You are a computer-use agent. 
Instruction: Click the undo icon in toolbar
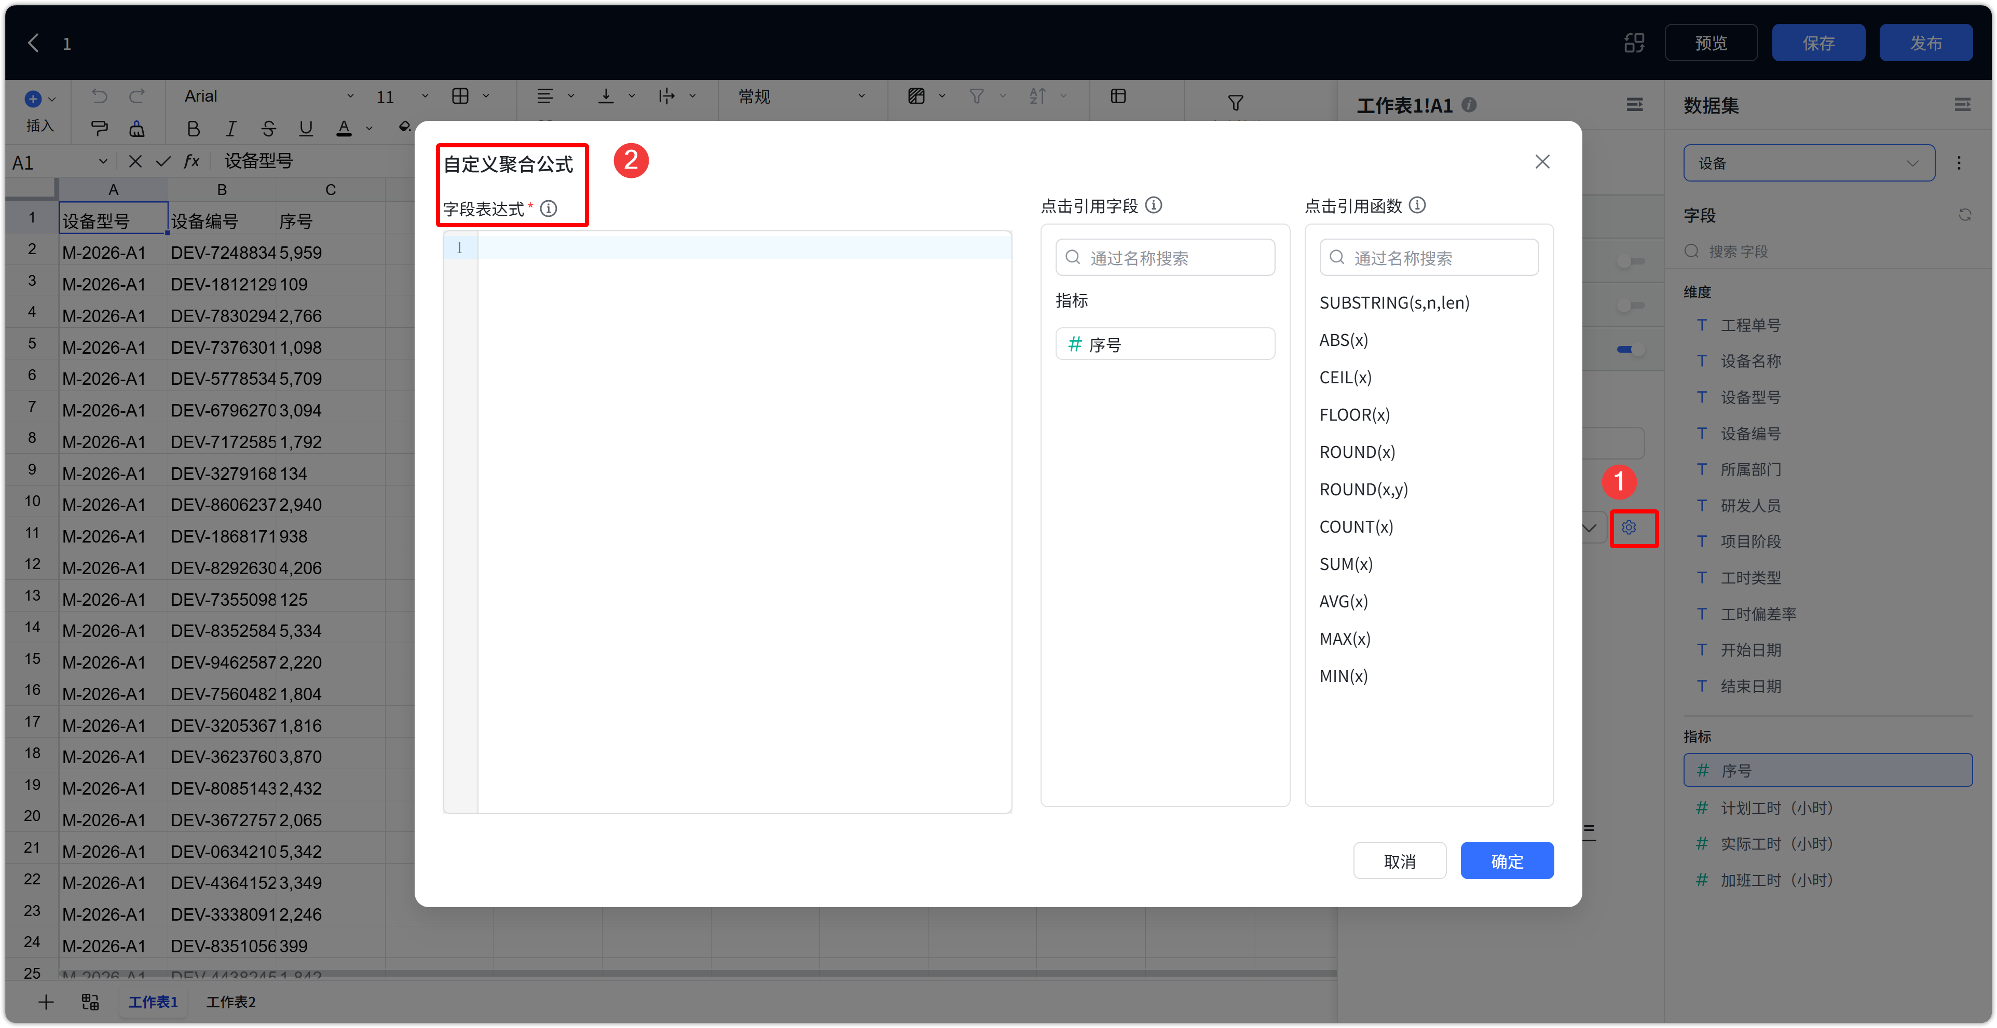point(99,96)
